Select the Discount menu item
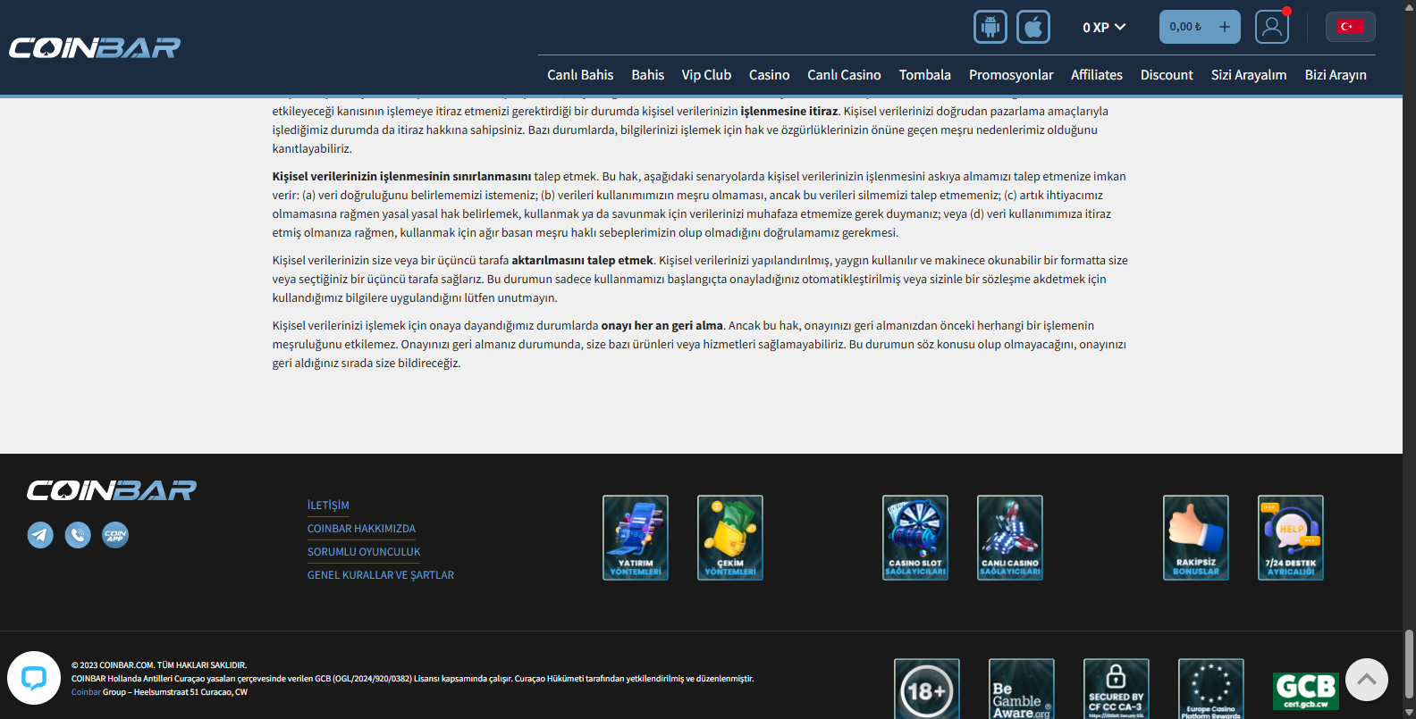 click(x=1167, y=75)
